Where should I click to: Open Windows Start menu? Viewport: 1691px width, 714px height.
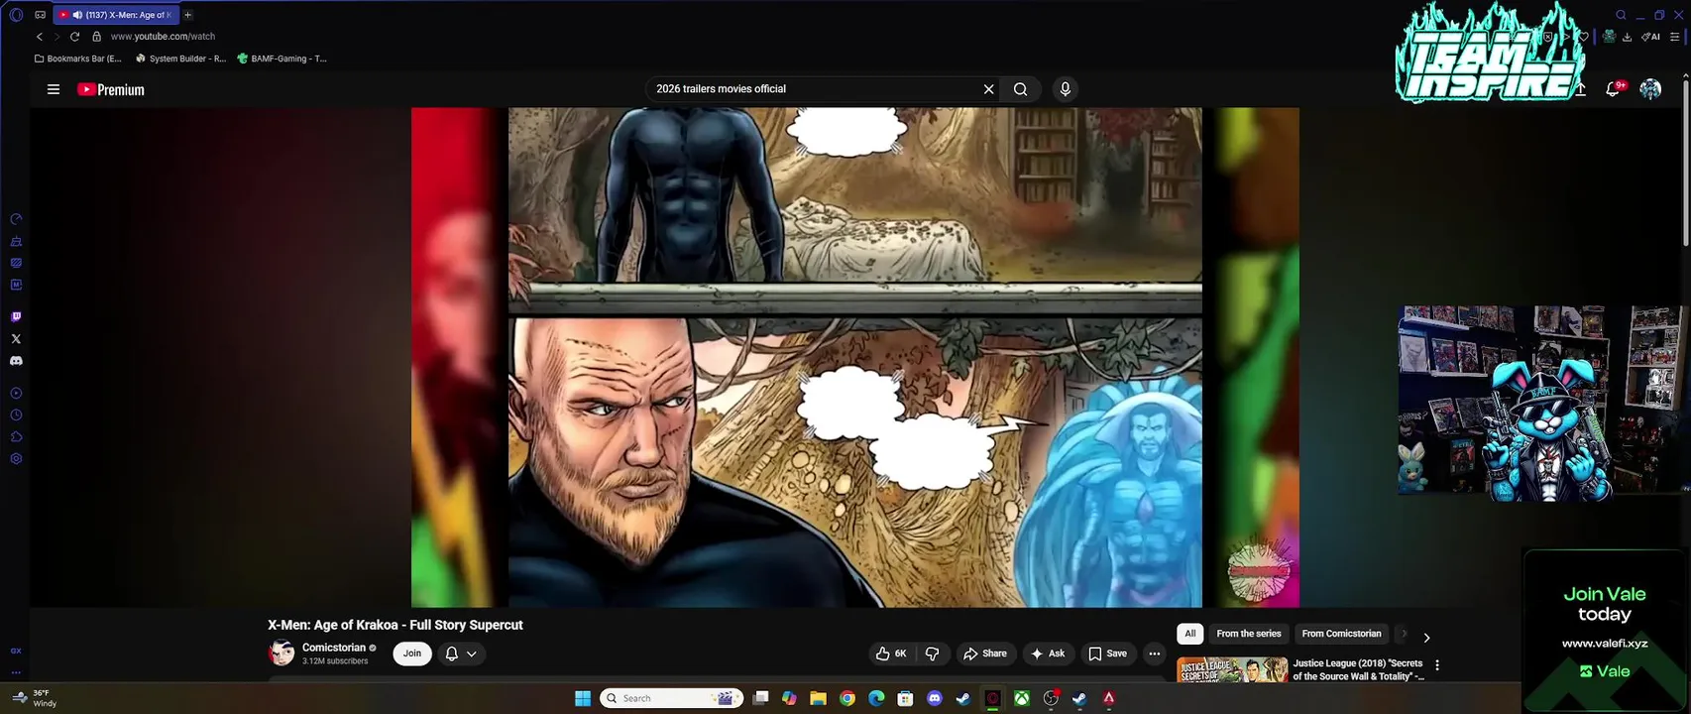tap(583, 698)
